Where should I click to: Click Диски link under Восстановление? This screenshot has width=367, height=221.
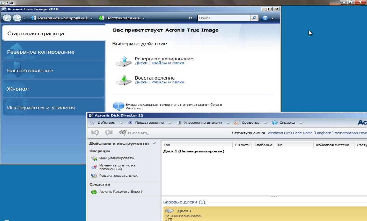tap(141, 82)
